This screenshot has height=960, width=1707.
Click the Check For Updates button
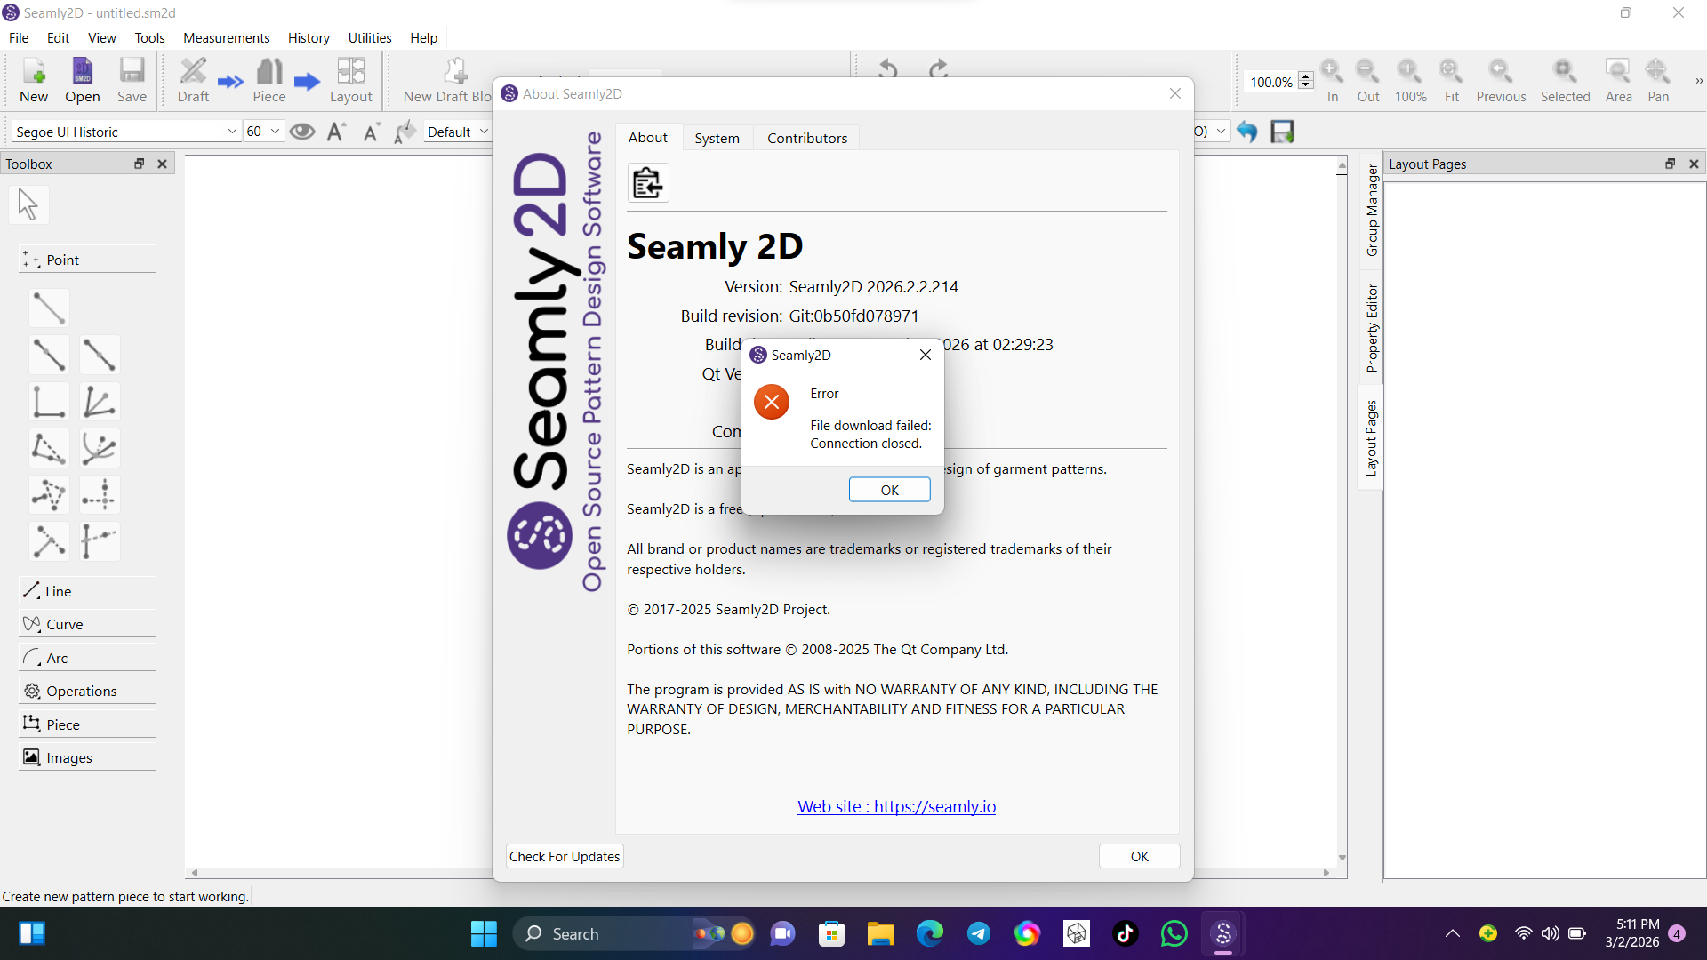[565, 856]
